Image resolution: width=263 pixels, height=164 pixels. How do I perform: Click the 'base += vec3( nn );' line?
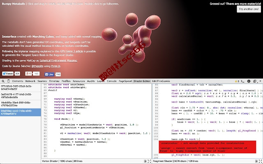(185, 134)
